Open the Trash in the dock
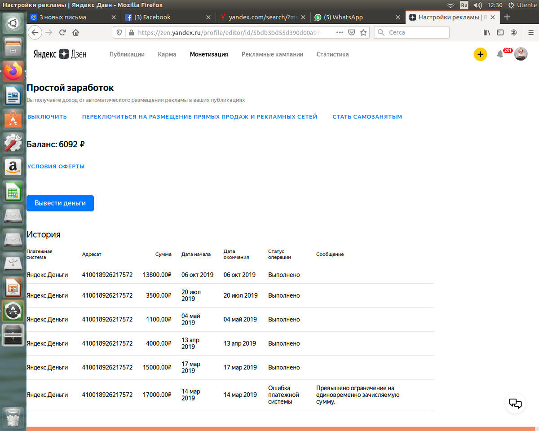This screenshot has width=539, height=431. click(13, 418)
